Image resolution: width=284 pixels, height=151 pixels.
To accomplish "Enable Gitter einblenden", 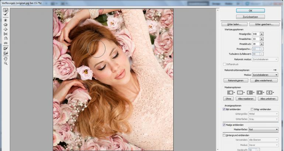I will (x=252, y=109).
